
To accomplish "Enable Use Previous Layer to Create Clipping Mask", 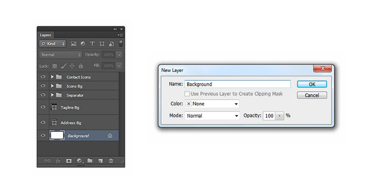I will (187, 94).
